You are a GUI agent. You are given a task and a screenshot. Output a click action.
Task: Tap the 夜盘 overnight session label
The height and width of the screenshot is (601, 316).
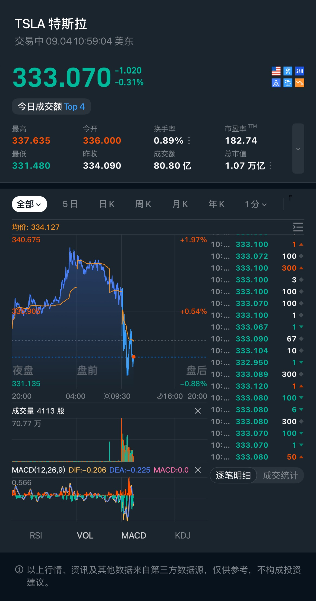coord(23,371)
